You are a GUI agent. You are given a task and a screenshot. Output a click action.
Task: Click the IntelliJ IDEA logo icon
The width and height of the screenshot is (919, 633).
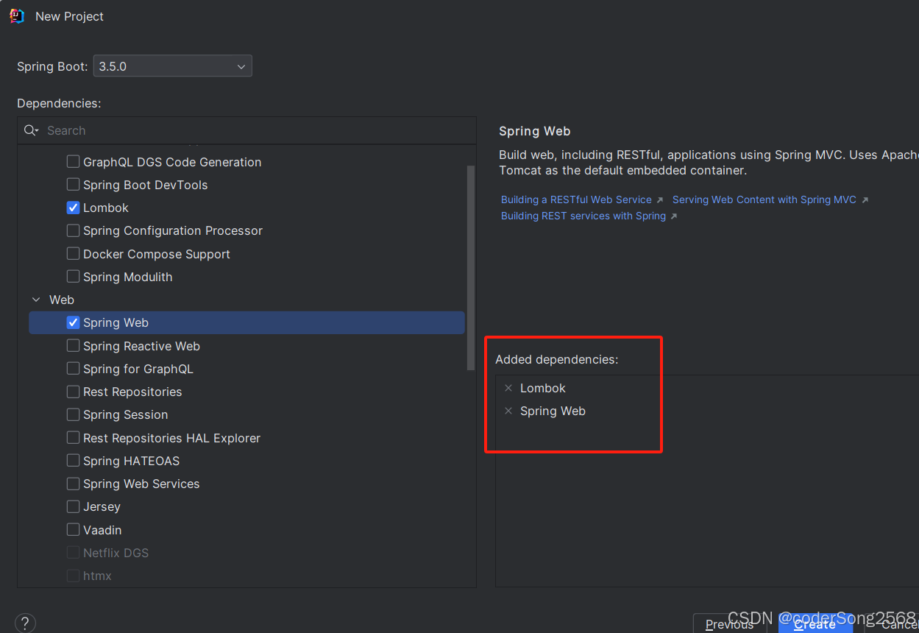[x=17, y=16]
